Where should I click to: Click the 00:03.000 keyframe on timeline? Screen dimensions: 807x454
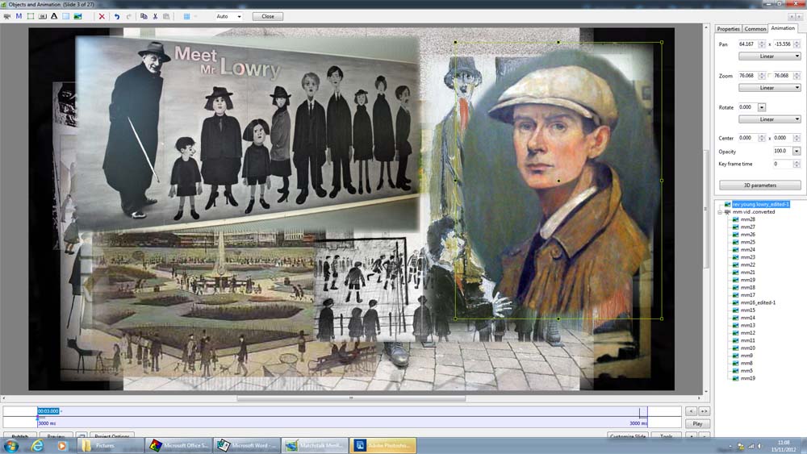(x=48, y=411)
